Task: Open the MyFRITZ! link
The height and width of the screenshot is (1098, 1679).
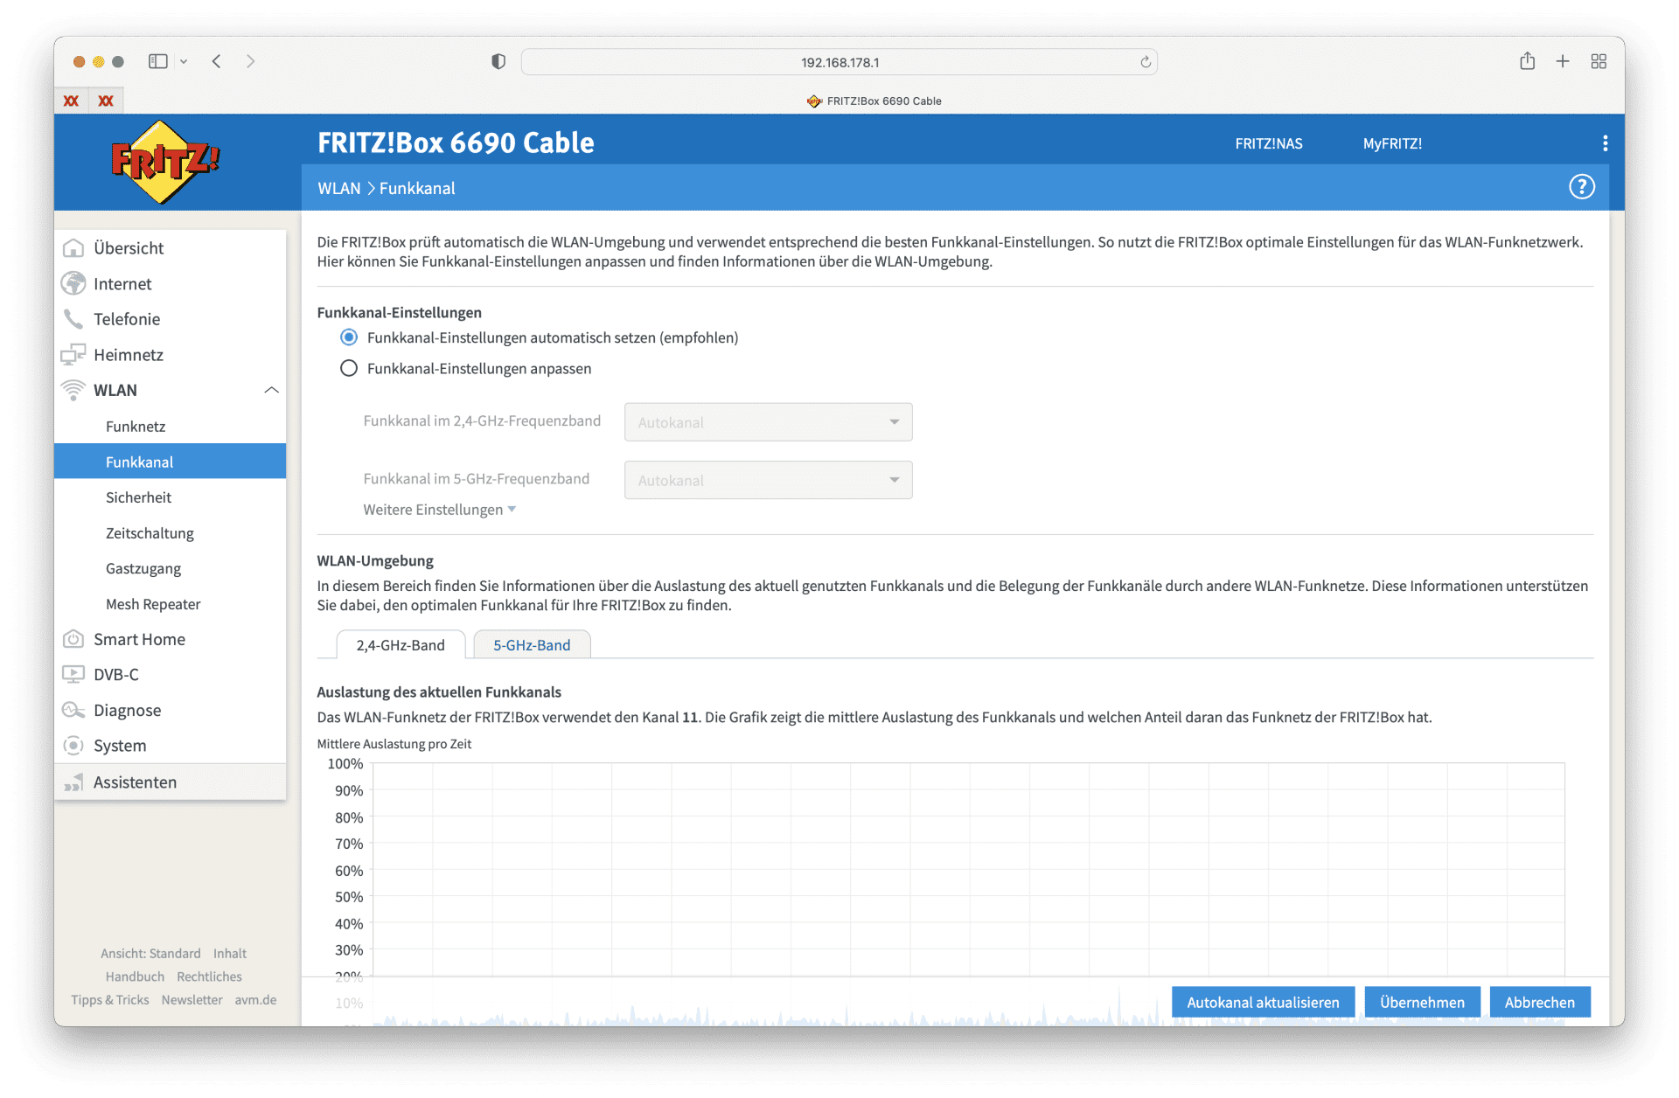Action: (x=1392, y=143)
